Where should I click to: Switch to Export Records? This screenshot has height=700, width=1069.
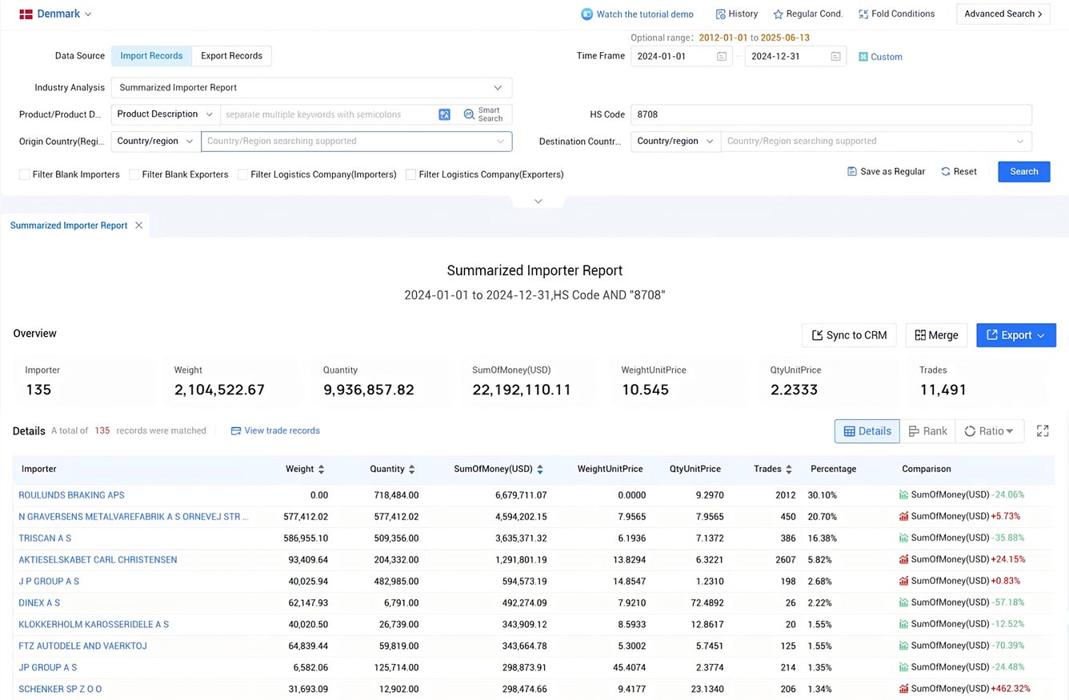(231, 56)
